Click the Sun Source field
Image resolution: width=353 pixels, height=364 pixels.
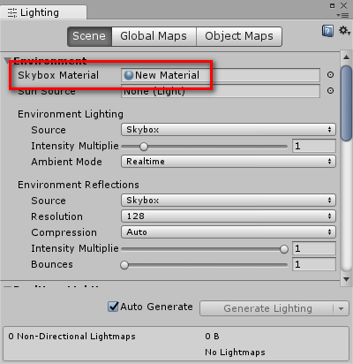[221, 91]
